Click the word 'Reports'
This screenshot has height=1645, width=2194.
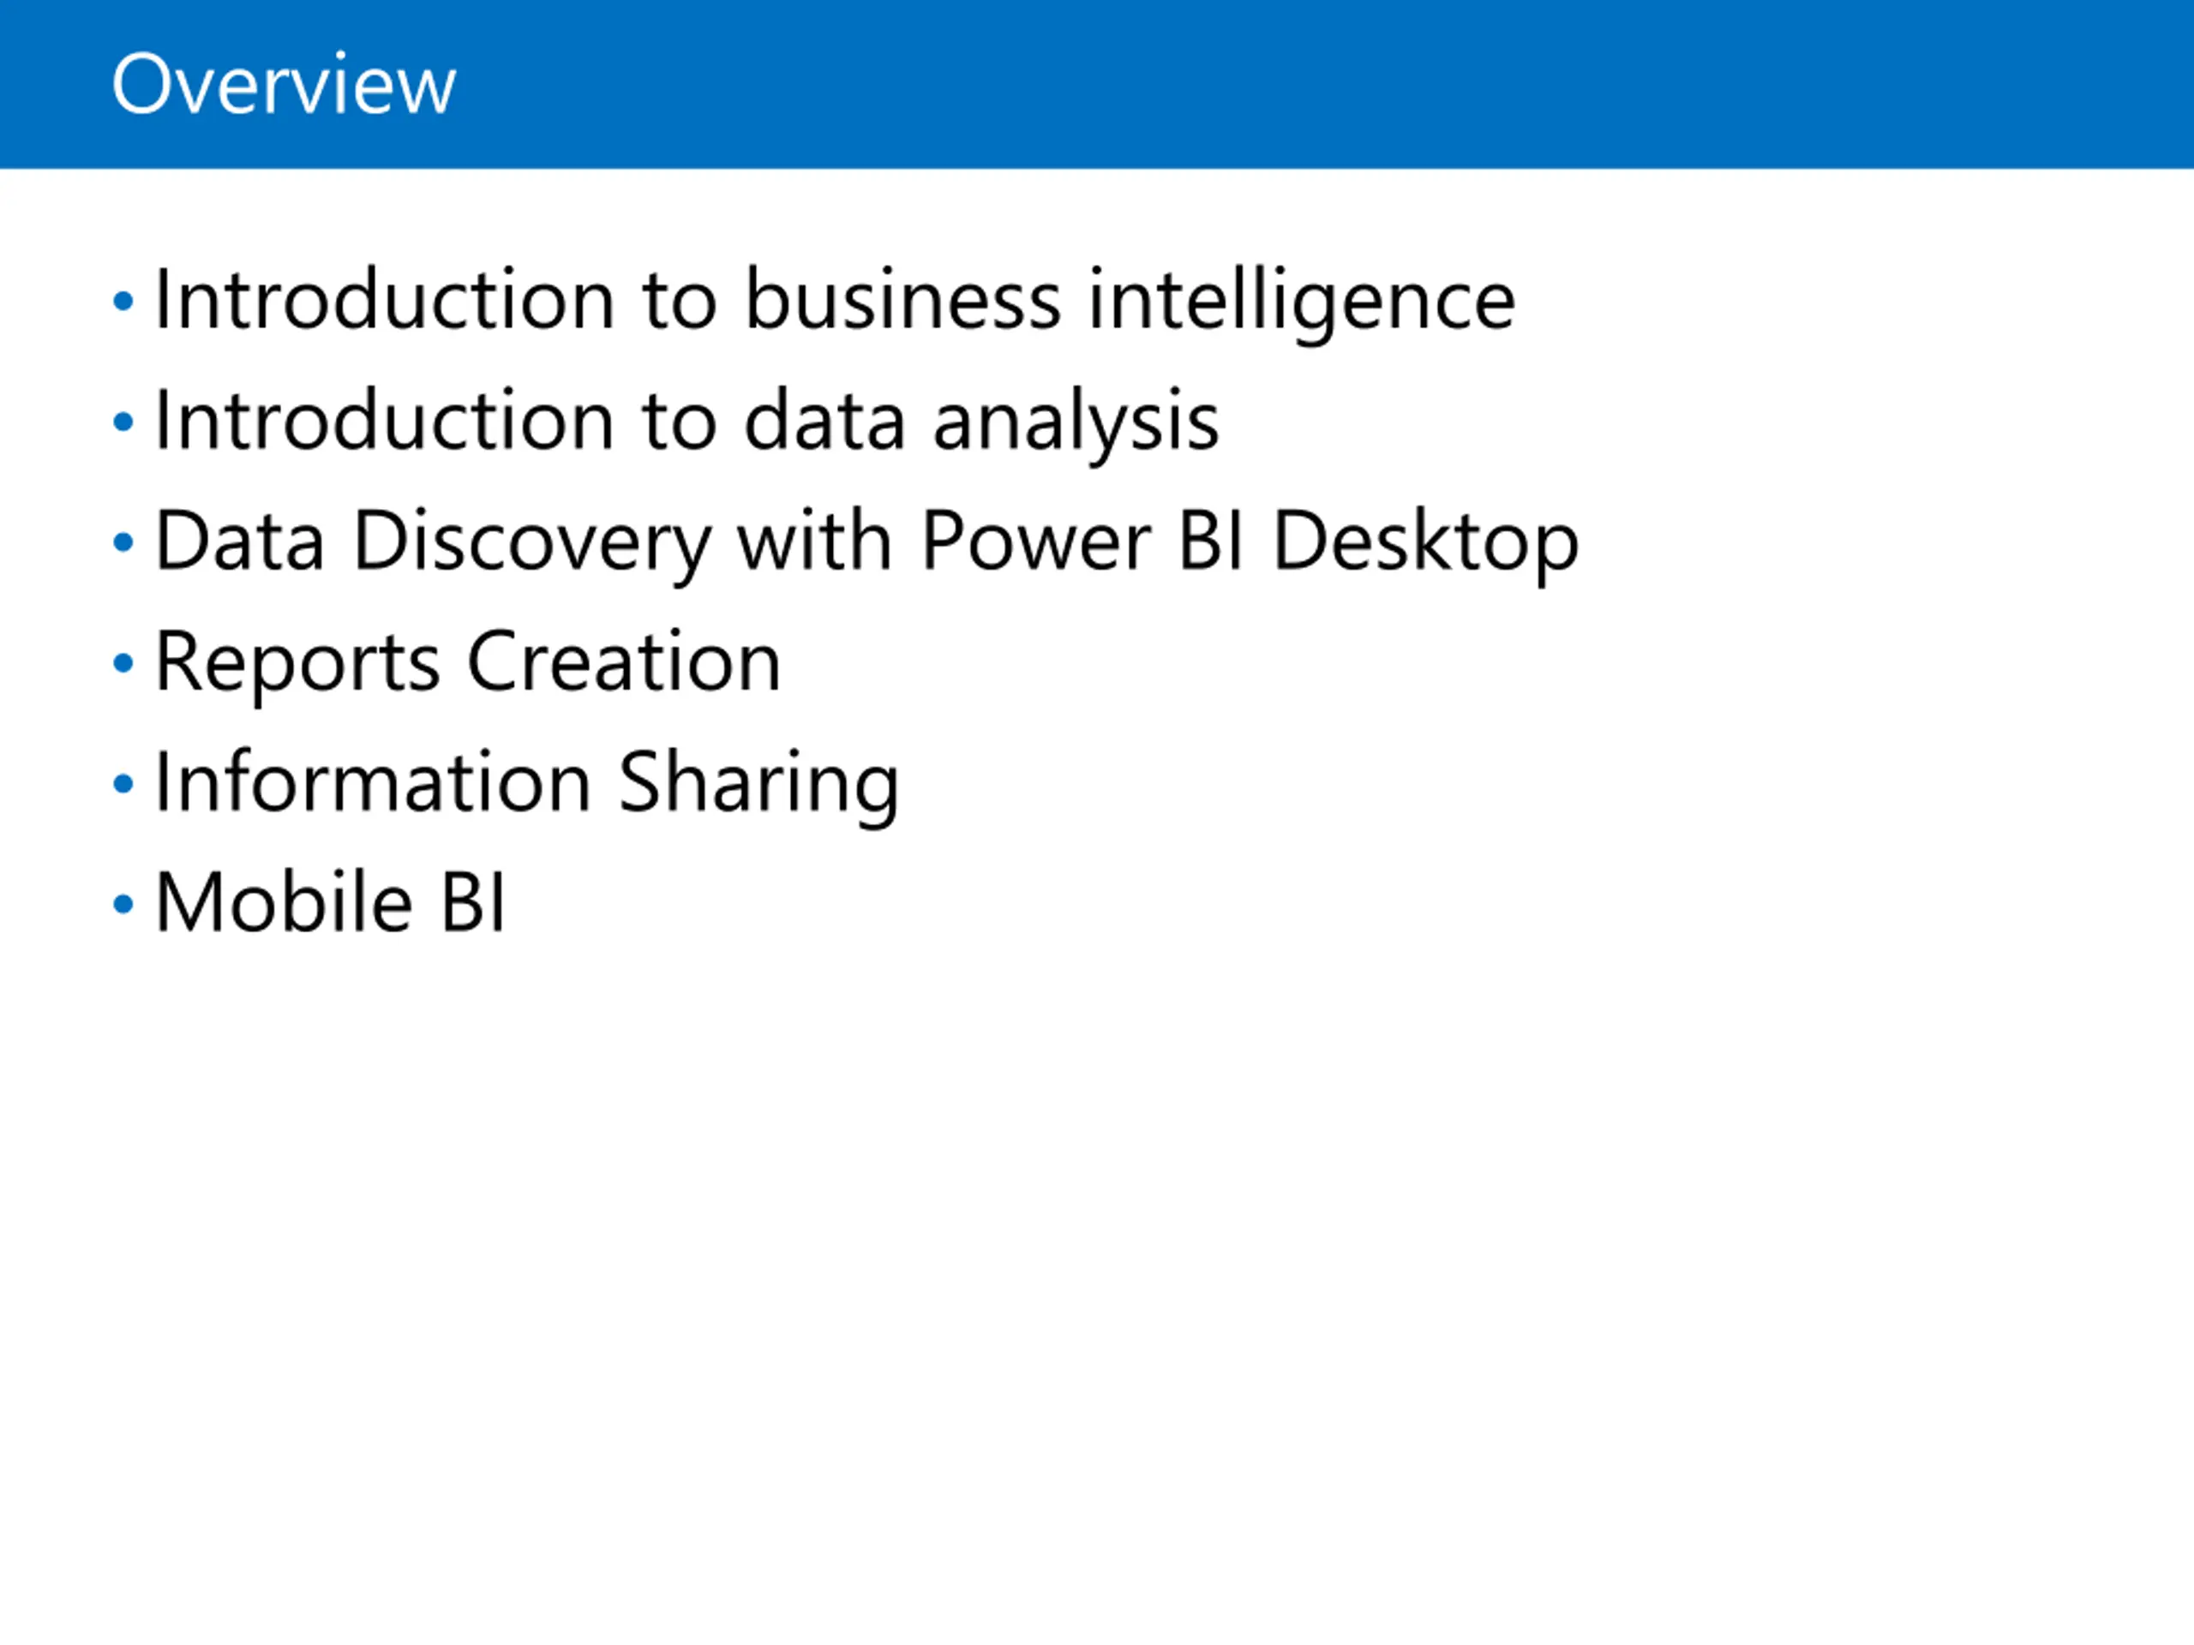click(297, 664)
